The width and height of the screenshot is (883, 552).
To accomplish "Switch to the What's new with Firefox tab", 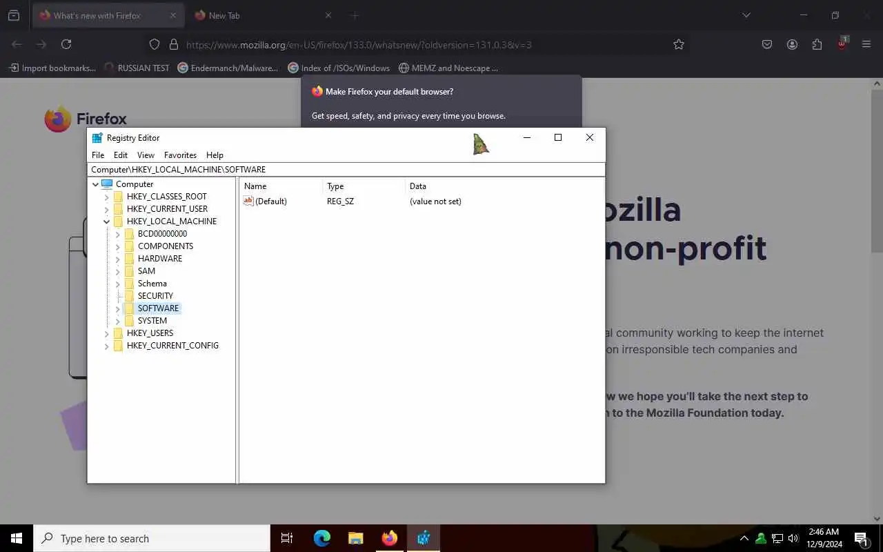I will tap(107, 15).
